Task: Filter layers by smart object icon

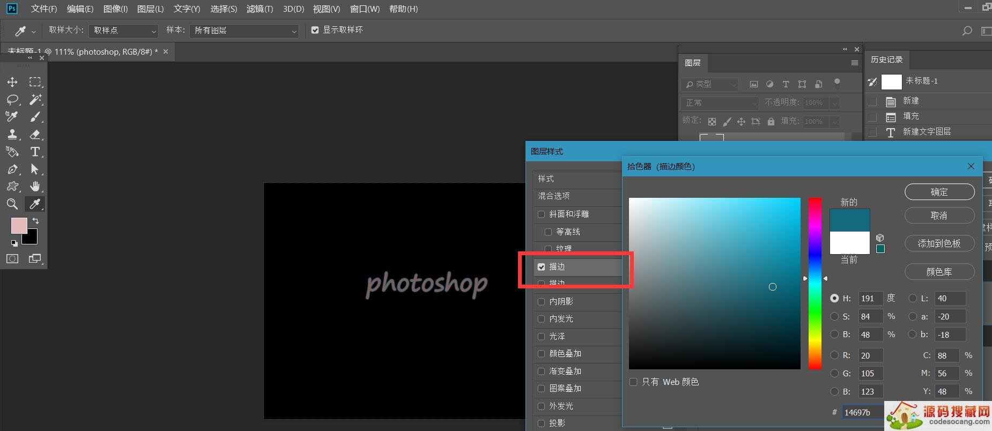Action: [818, 84]
